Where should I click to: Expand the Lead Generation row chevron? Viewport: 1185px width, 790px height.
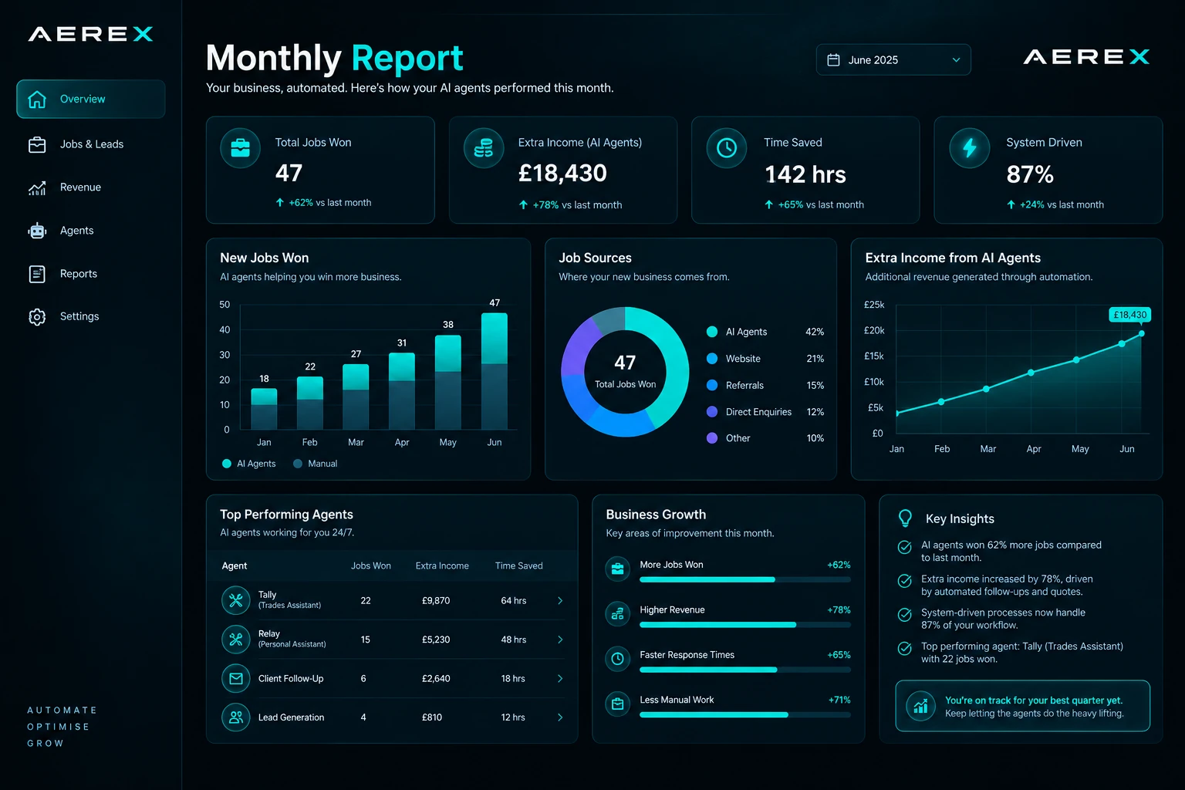coord(560,717)
